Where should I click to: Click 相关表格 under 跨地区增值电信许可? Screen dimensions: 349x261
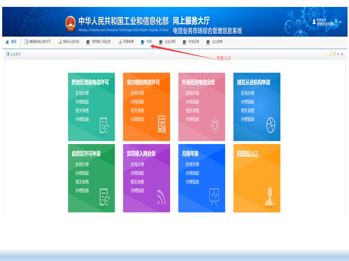point(82,111)
